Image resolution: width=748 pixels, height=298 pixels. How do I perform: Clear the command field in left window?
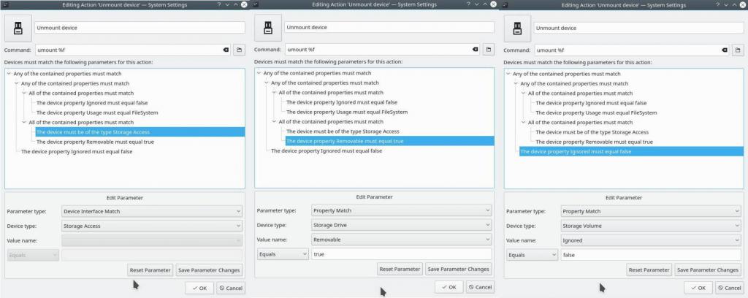[x=226, y=50]
